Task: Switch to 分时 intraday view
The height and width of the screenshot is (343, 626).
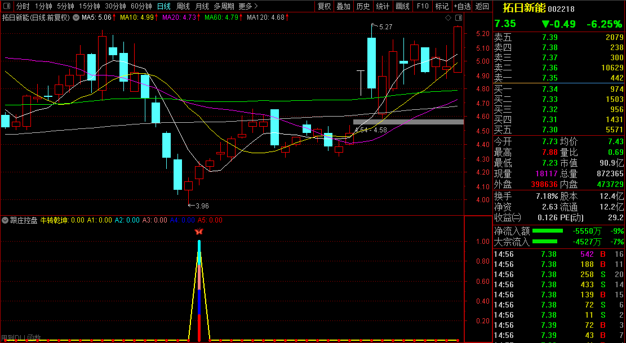Action: pos(23,6)
